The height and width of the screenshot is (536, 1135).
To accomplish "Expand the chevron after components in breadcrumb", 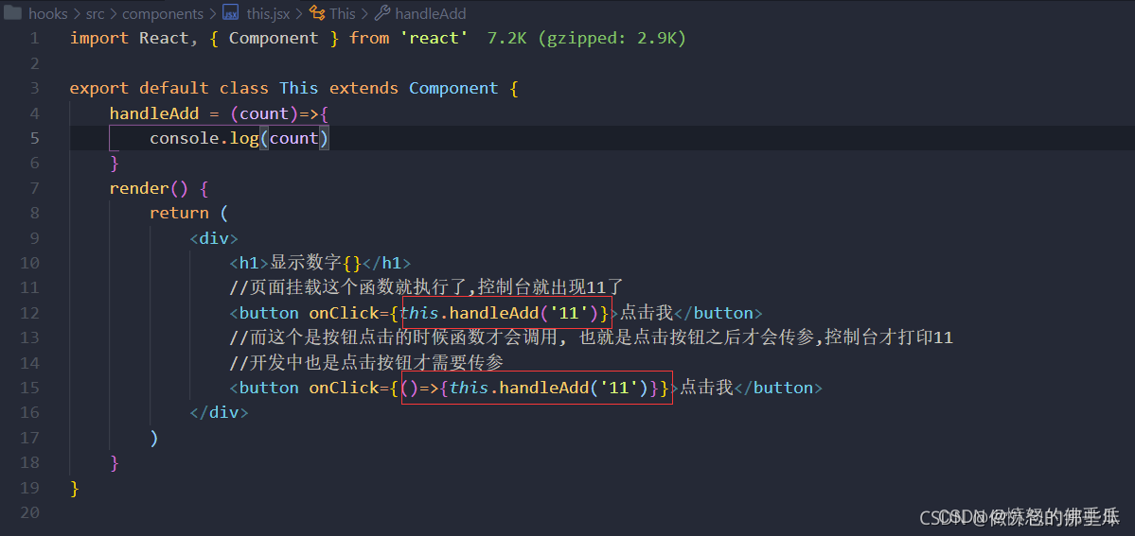I will [212, 13].
